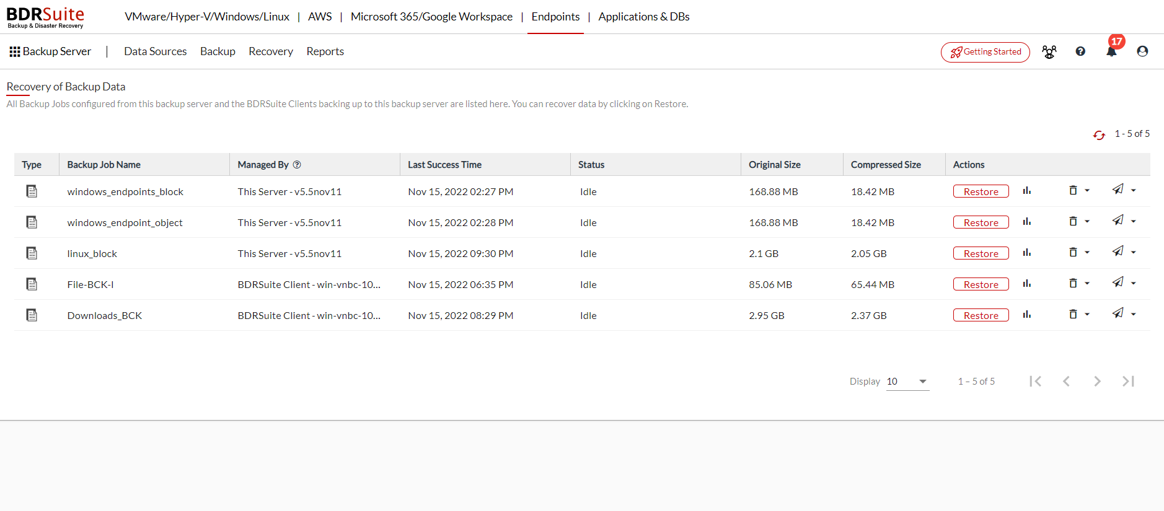Expand paper plane dropdown arrow for linux_block
Image resolution: width=1164 pixels, height=511 pixels.
pyautogui.click(x=1134, y=253)
